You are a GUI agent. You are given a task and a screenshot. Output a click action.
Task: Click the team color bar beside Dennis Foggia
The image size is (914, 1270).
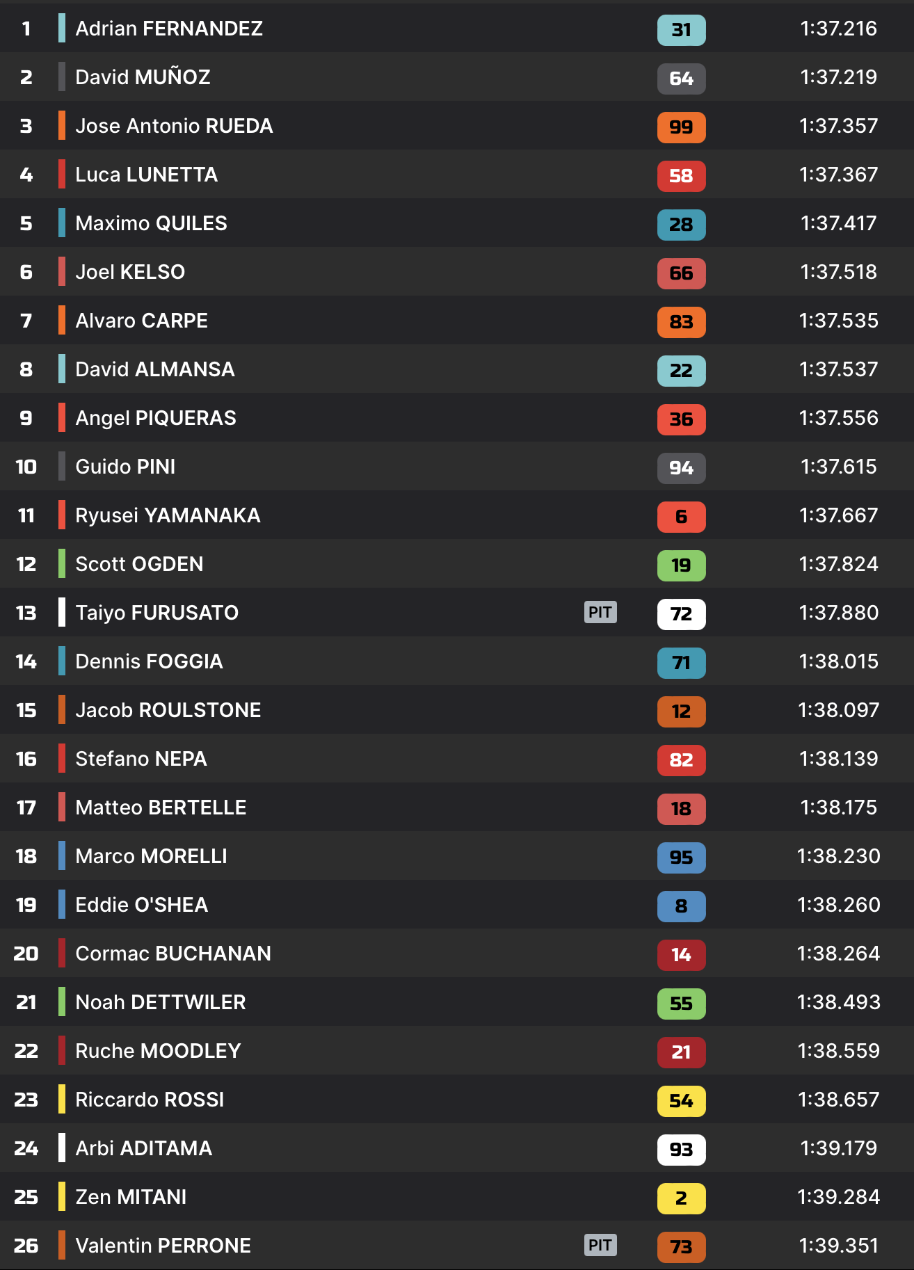tap(62, 661)
